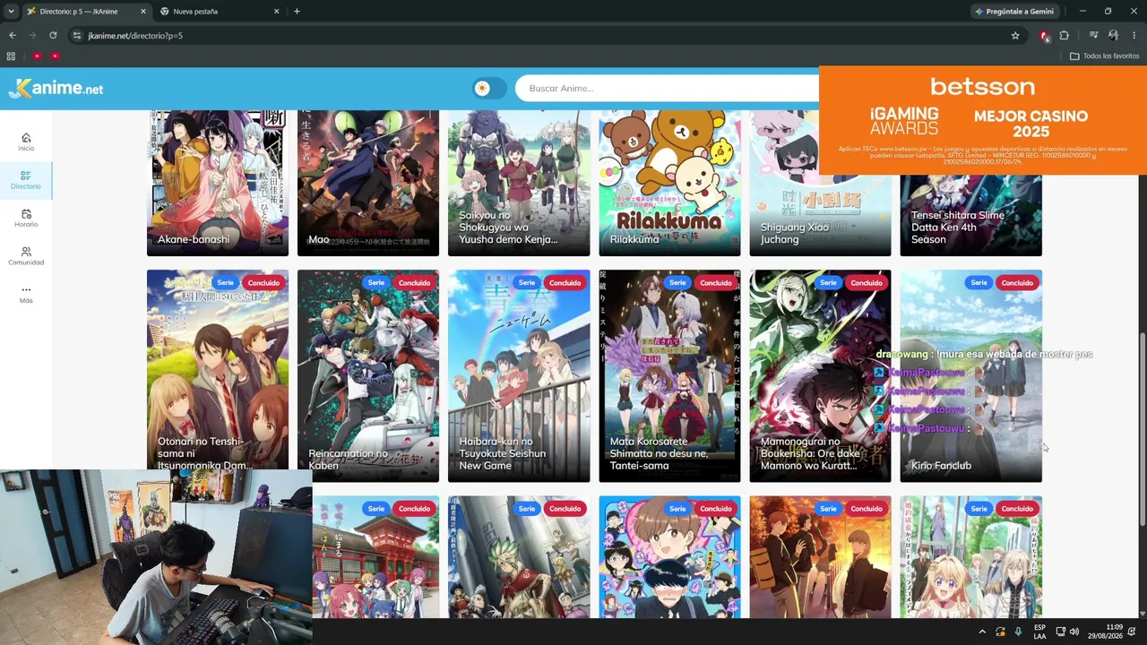Open the Saikyou no Shokugyou wa Yuusha card

tap(519, 183)
